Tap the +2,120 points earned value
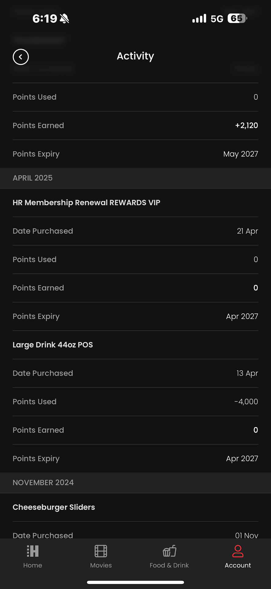 247,125
